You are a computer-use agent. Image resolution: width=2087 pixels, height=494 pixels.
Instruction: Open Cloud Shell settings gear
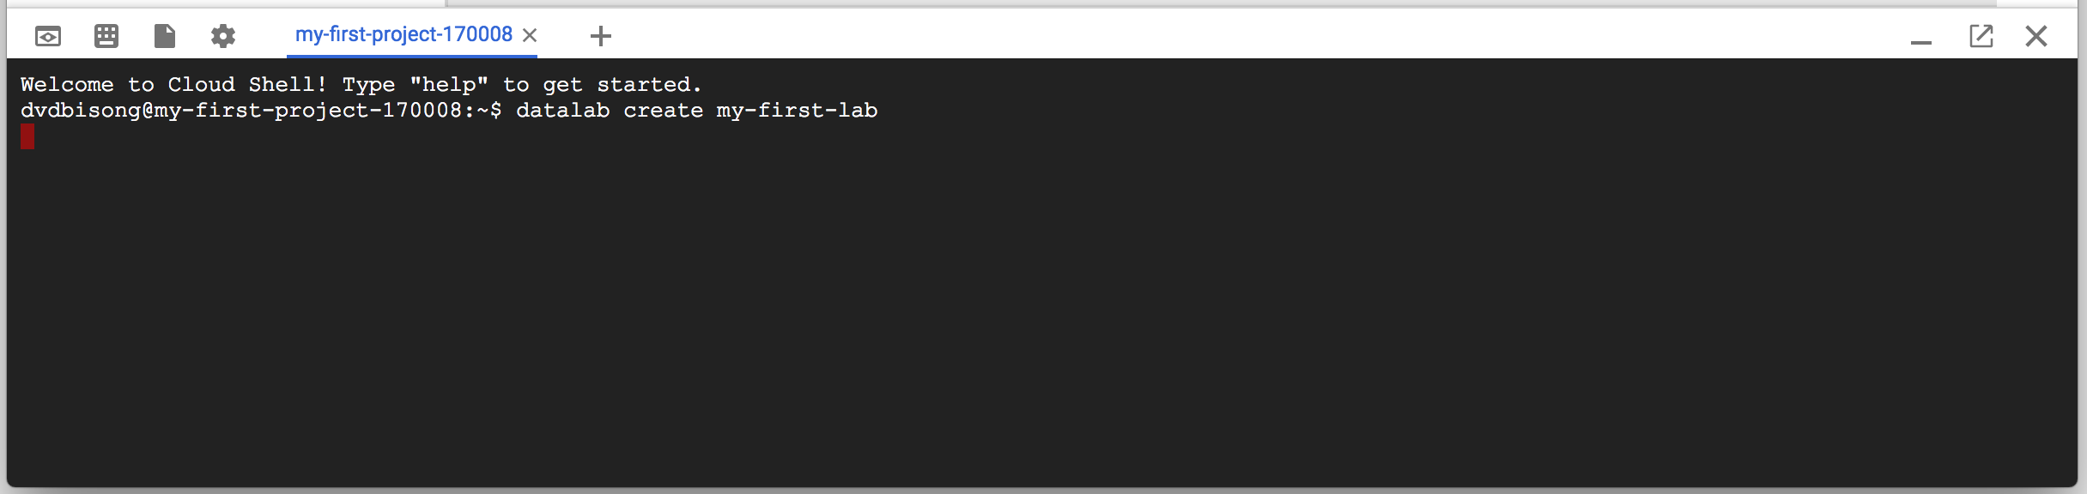pos(223,36)
